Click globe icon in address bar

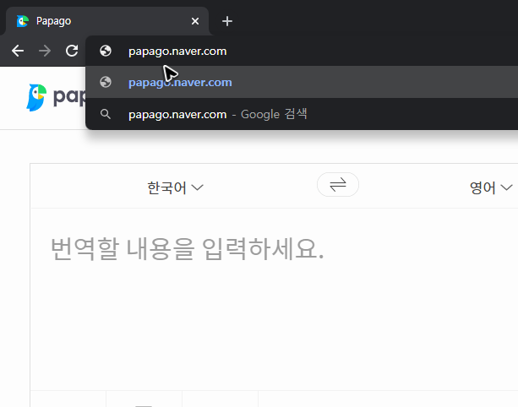(106, 51)
